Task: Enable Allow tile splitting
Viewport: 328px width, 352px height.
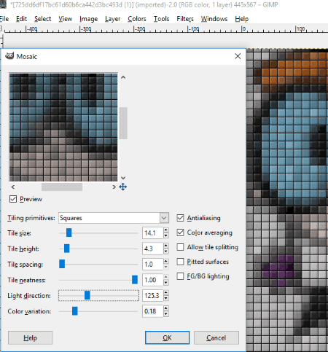Action: [x=180, y=247]
